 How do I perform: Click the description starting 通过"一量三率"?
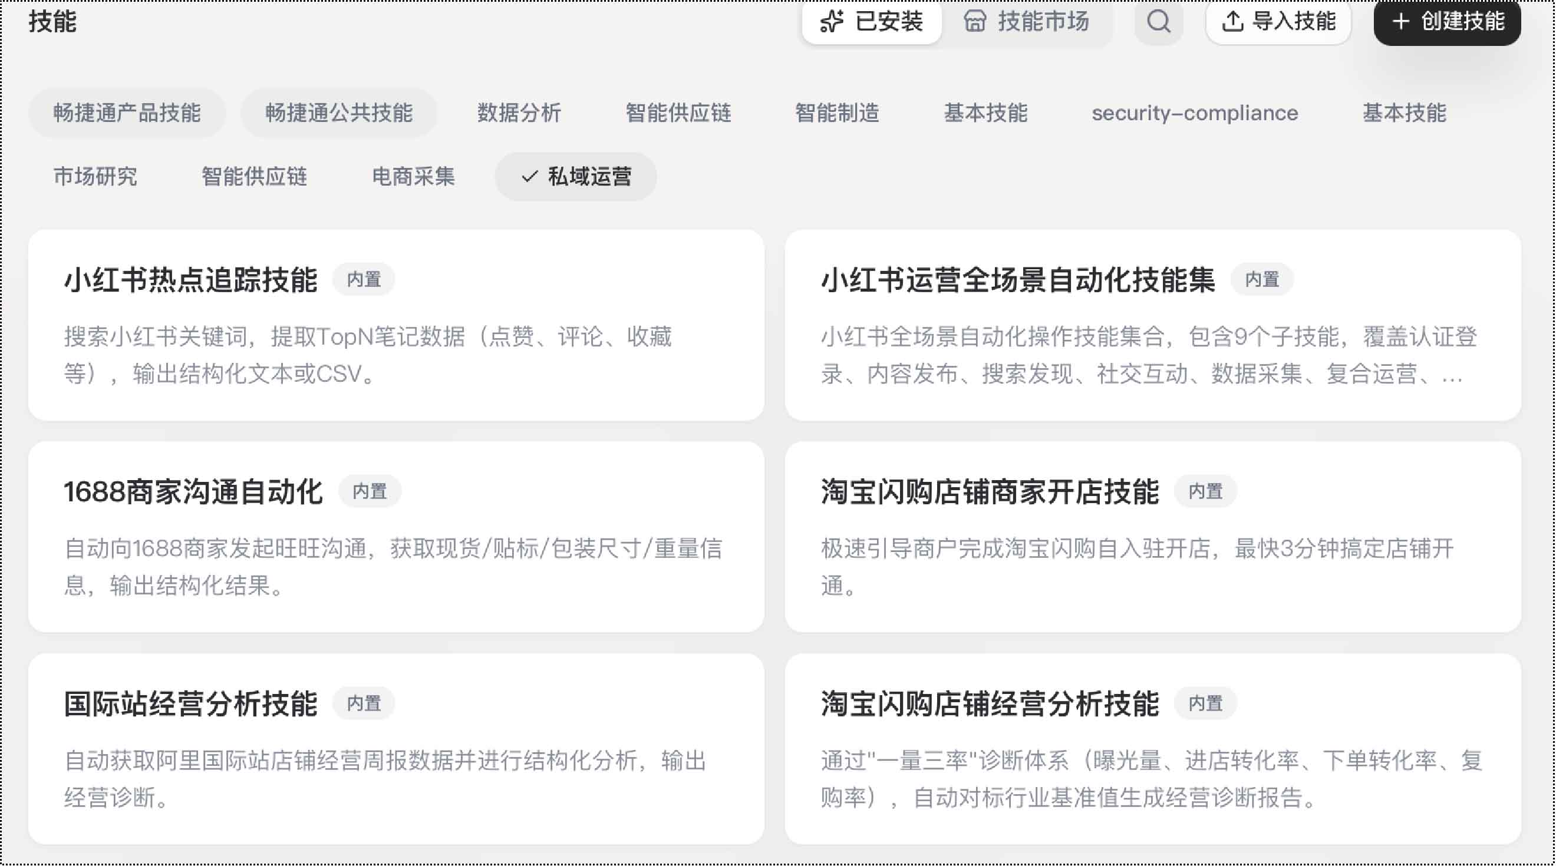tap(1151, 779)
